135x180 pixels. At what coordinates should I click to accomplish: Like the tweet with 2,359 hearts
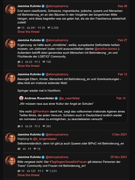(49, 28)
